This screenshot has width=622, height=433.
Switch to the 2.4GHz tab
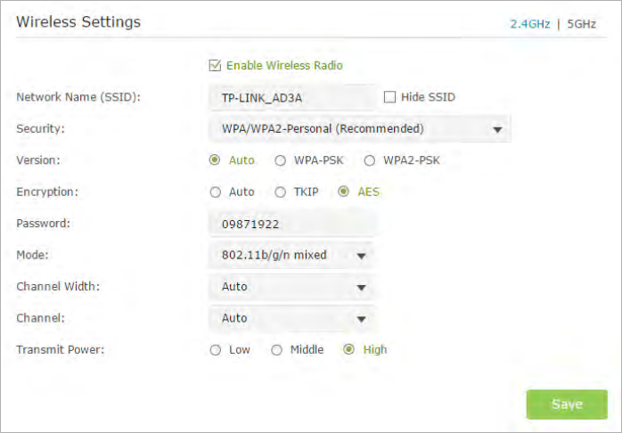530,24
